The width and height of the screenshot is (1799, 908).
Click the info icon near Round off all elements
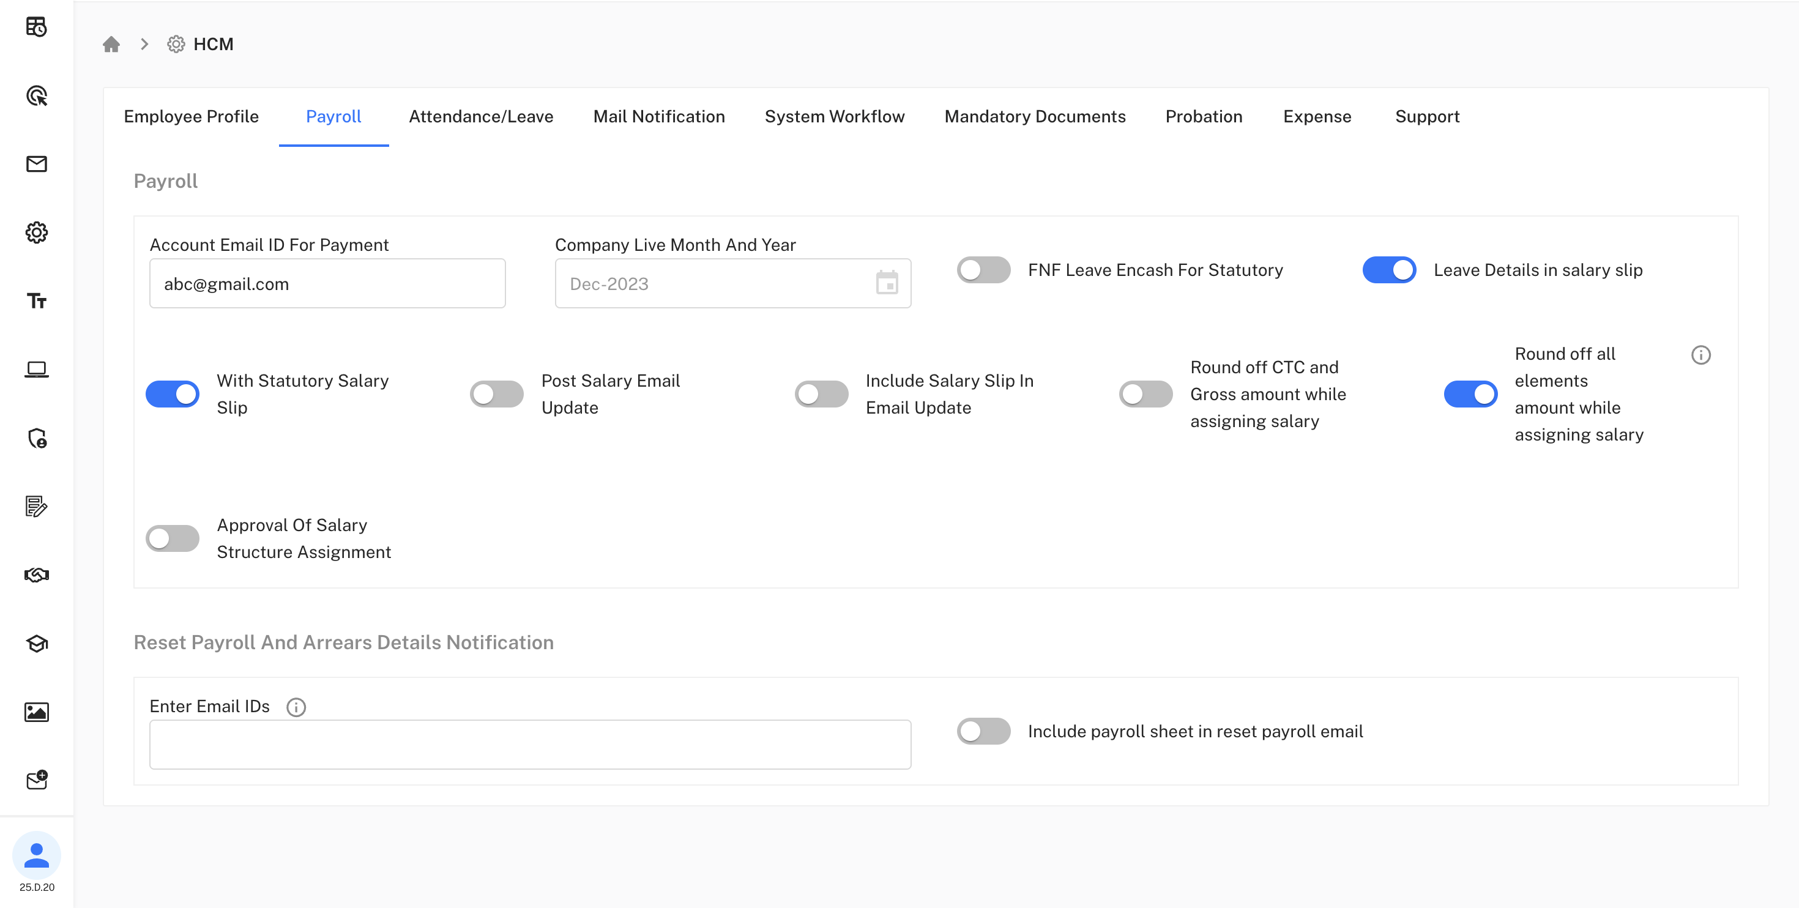click(x=1701, y=355)
